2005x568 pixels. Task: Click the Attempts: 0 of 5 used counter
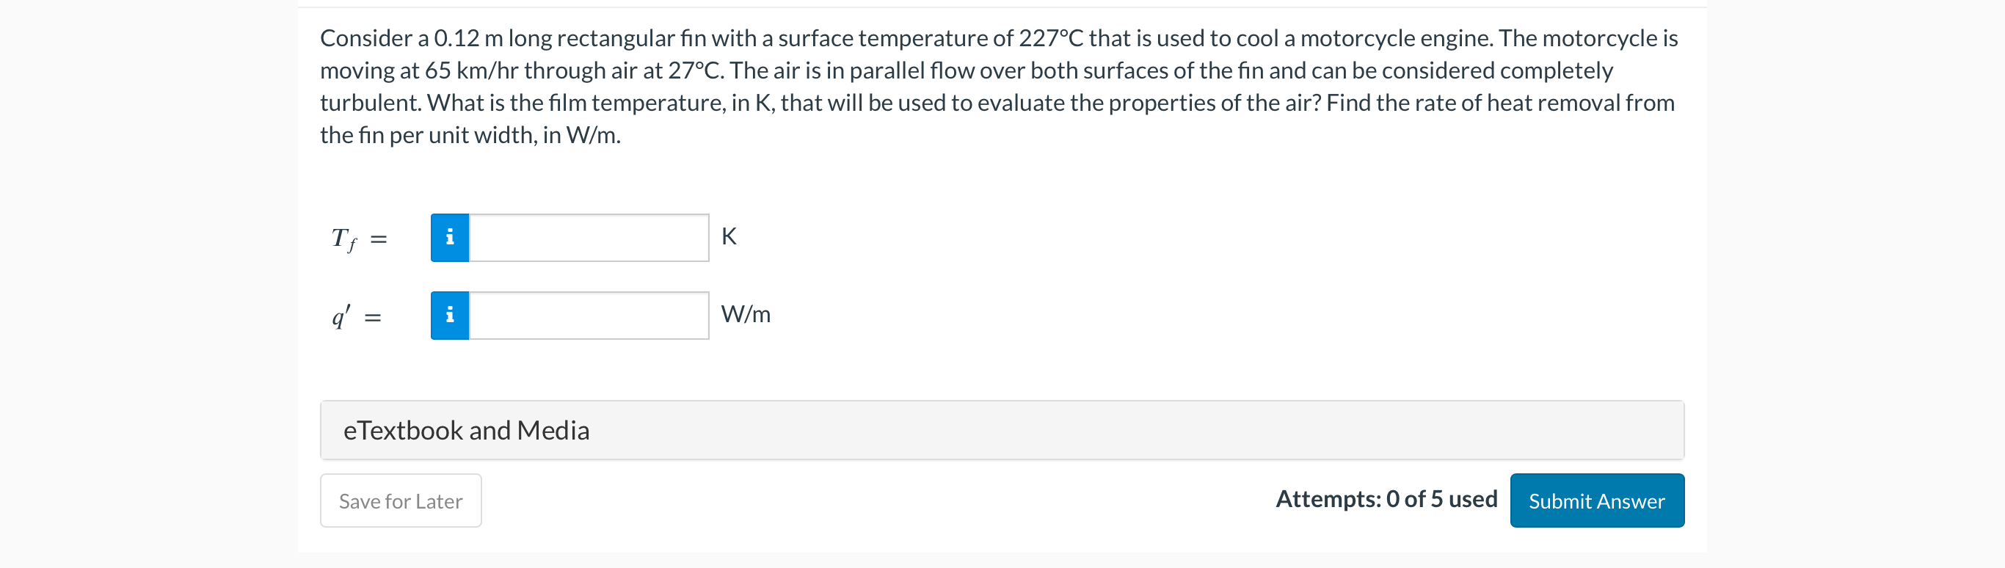(x=1386, y=499)
